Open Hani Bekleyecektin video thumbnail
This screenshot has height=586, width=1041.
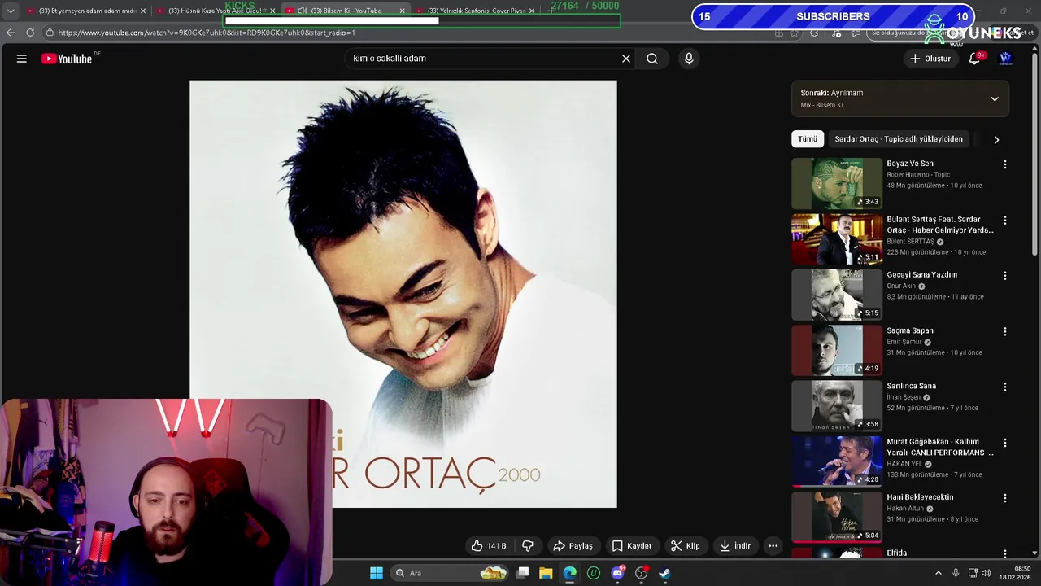(x=837, y=517)
